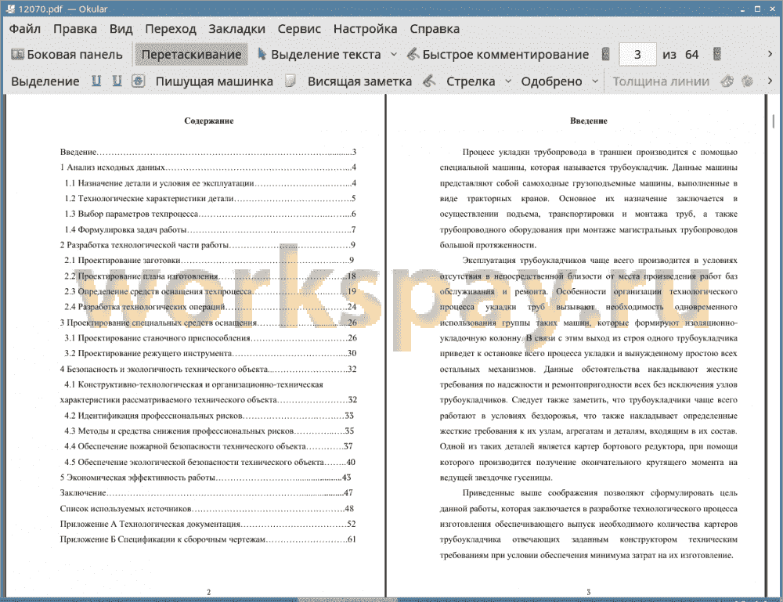783x602 pixels.
Task: Choose the second squiggly underline icon
Action: coord(117,81)
